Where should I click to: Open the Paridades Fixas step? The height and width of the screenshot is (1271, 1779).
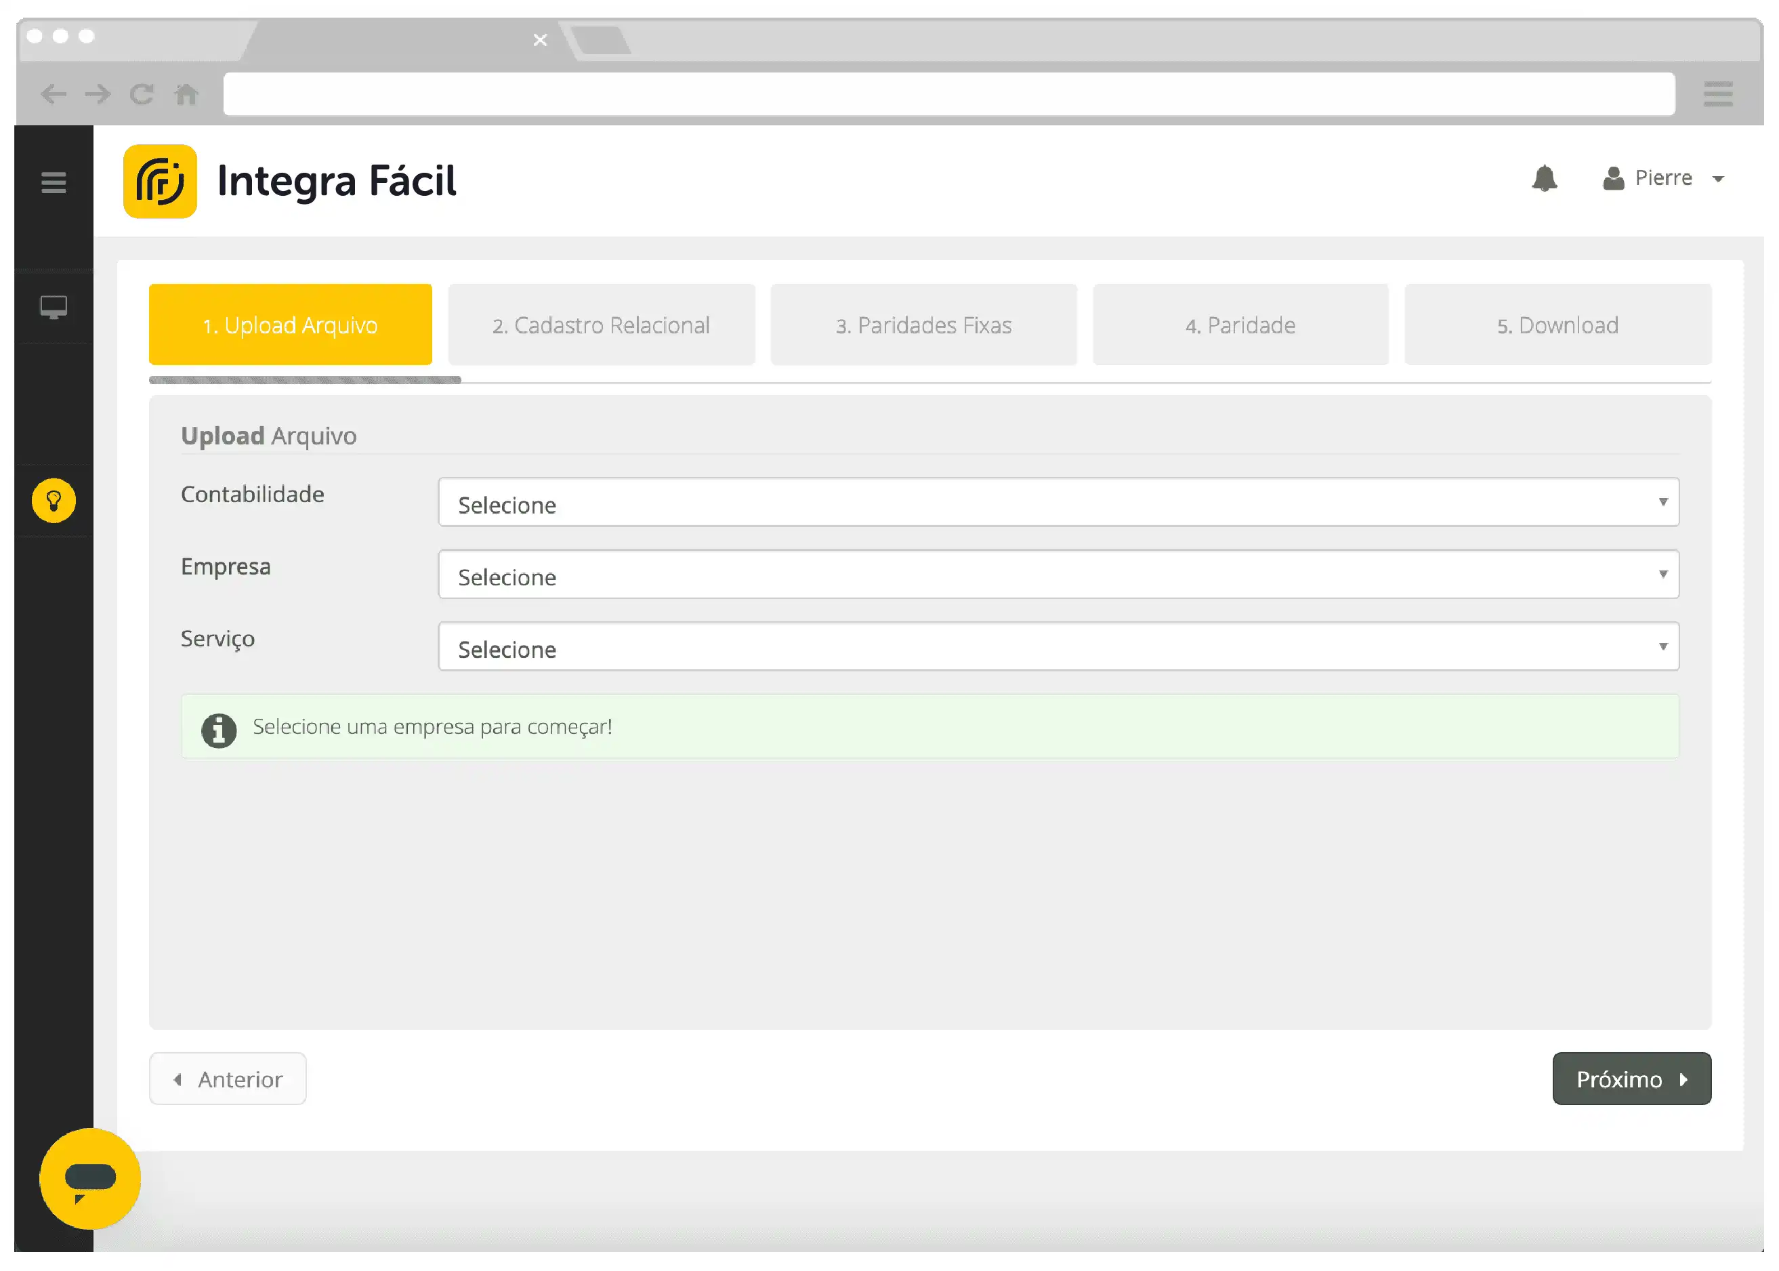tap(923, 324)
